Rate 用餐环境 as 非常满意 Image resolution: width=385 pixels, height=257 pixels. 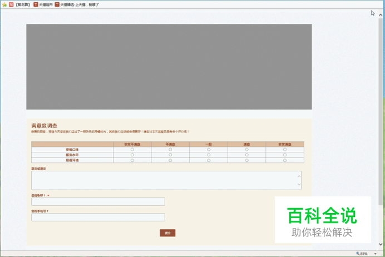[285, 160]
